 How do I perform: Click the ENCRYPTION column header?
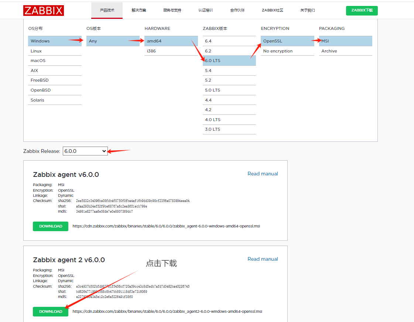pyautogui.click(x=275, y=28)
